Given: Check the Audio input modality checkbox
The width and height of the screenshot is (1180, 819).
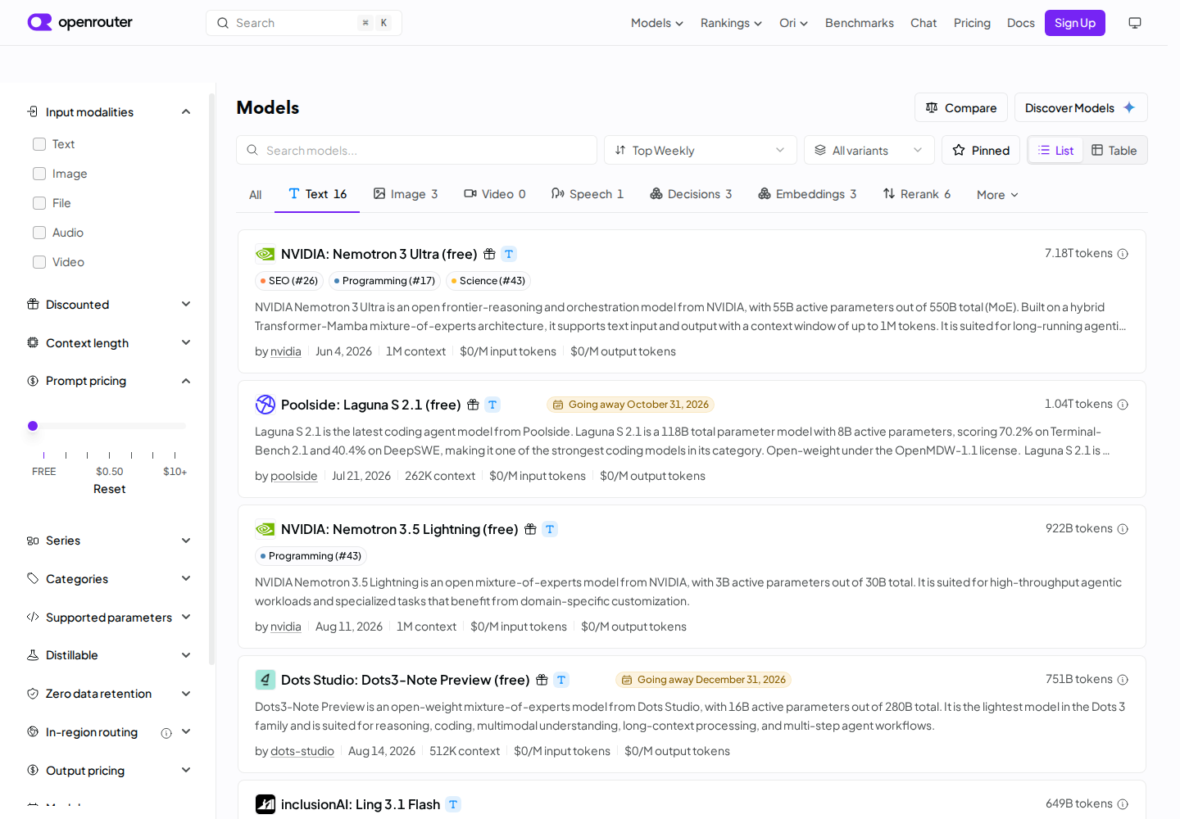Looking at the screenshot, I should point(39,233).
